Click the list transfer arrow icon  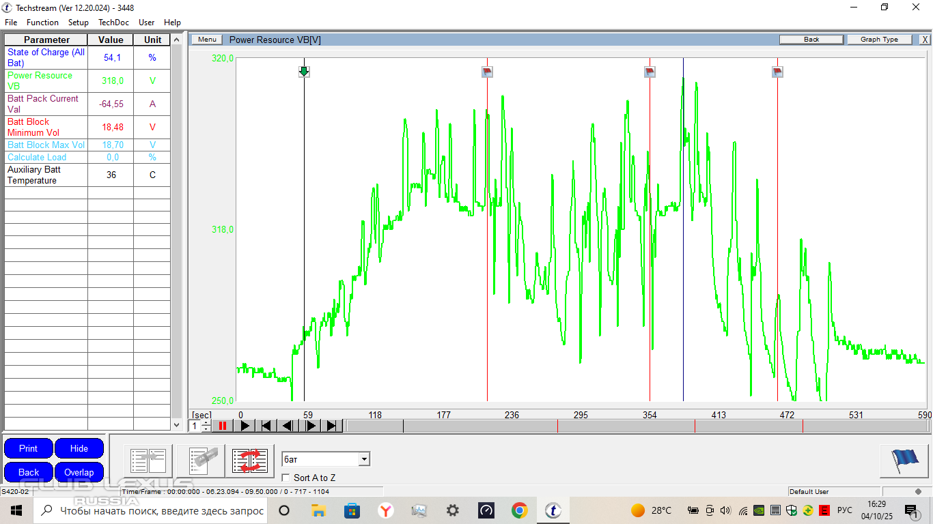click(x=148, y=461)
